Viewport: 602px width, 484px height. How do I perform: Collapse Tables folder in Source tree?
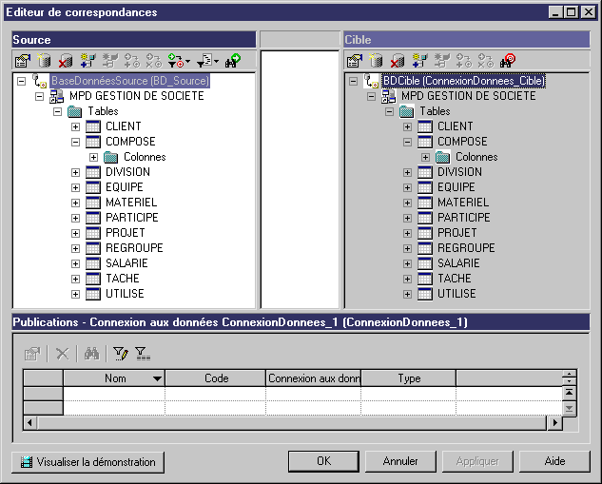58,111
